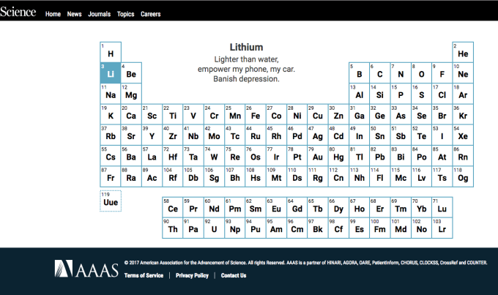Select the highlighted Lithium (Li) element tile
Screen dimensions: 498x295
tap(111, 72)
